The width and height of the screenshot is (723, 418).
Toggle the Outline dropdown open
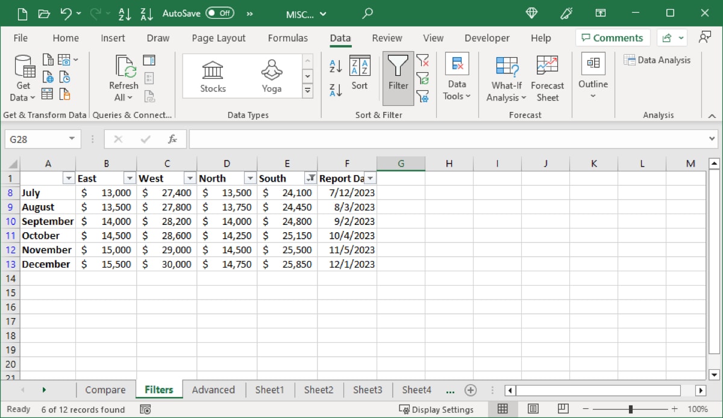tap(592, 78)
